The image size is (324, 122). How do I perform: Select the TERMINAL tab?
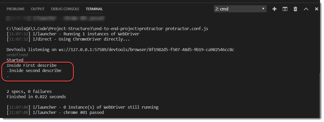(94, 9)
